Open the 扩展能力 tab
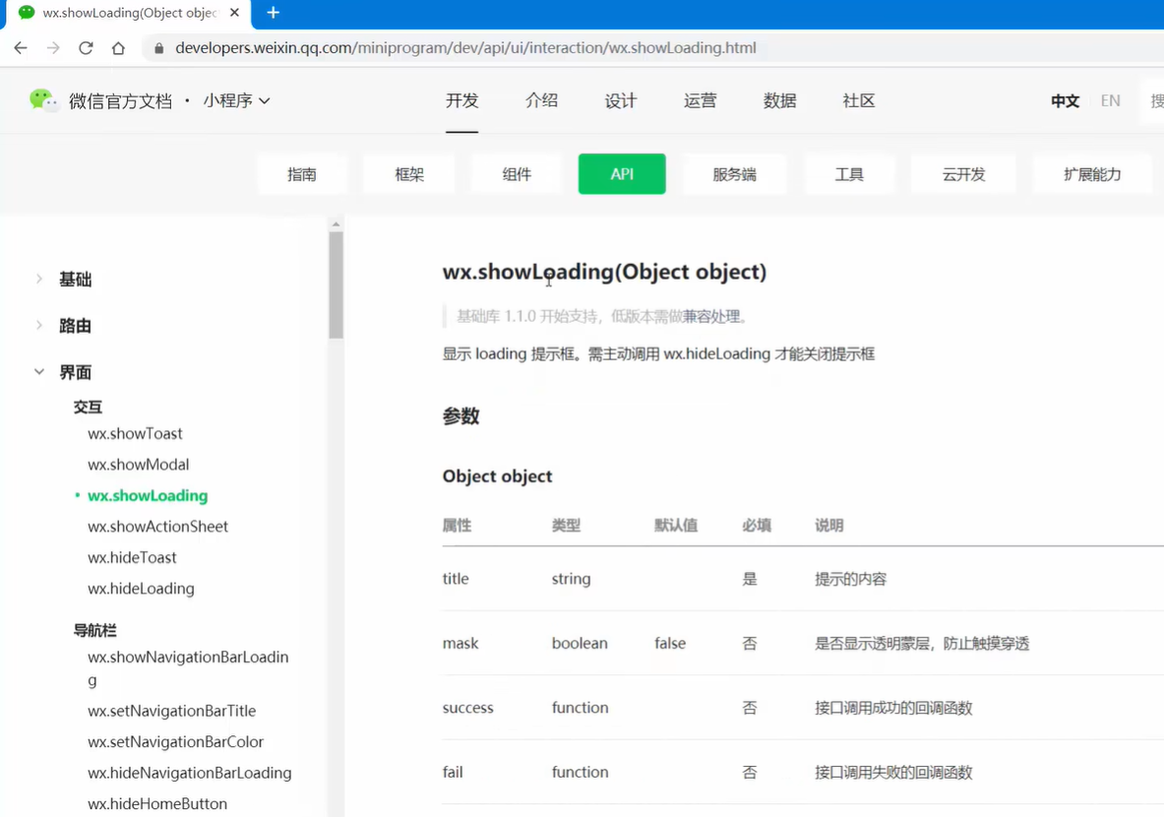1164x817 pixels. 1092,174
